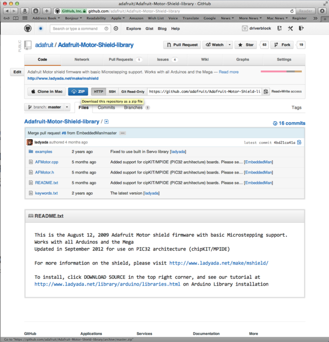Expand the commit message ellipsis
329x342 pixels.
coord(122,133)
